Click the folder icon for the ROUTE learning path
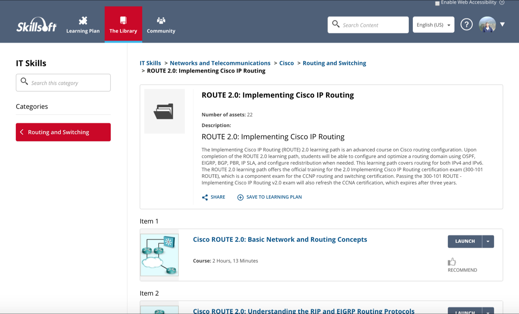Screen dimensions: 519x314 [x=164, y=111]
